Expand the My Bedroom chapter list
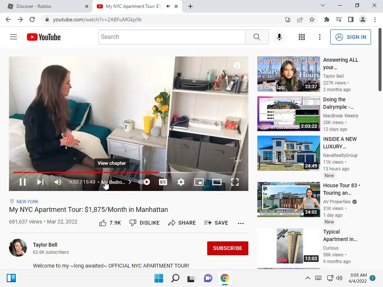The image size is (383, 287). coord(116,182)
